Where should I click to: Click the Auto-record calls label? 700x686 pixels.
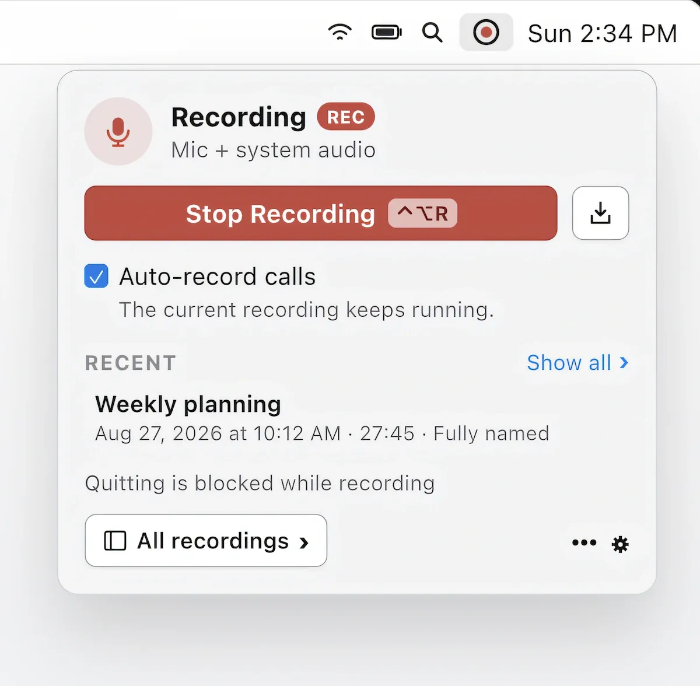click(217, 276)
